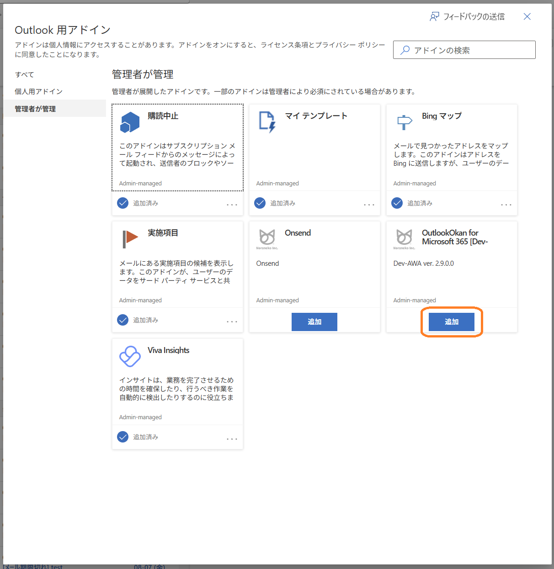Close the Outlook 用アドイン dialog
This screenshot has height=569, width=554.
coord(527,16)
